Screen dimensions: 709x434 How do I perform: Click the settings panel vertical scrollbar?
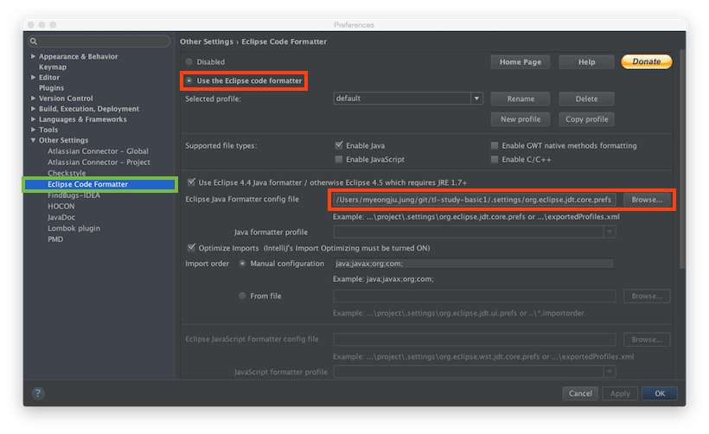point(682,158)
